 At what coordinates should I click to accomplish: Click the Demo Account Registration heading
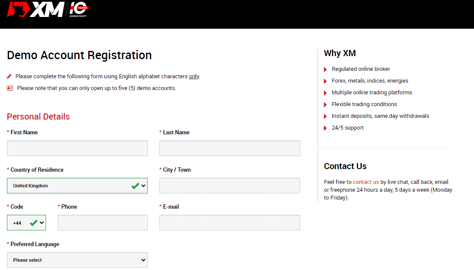(x=80, y=55)
